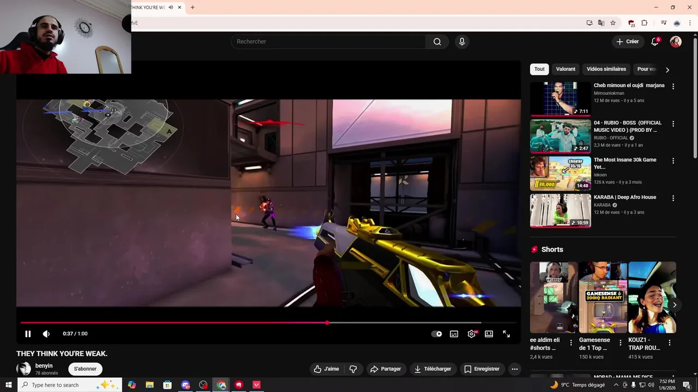
Task: Open options for Gamesense de 1 Top short
Action: (x=620, y=343)
